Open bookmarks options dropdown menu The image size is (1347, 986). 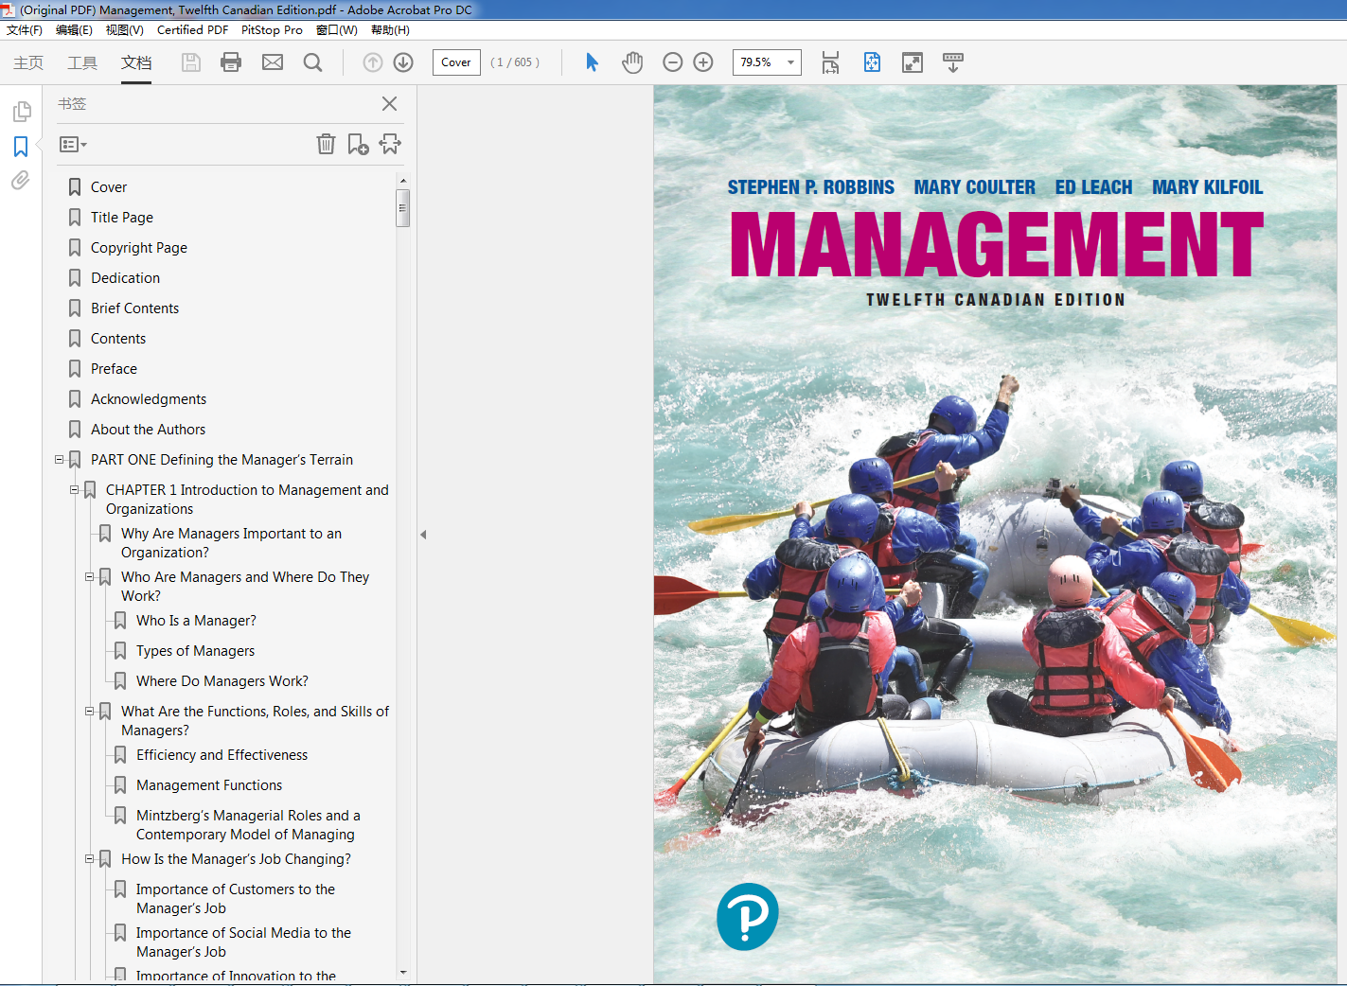(x=73, y=145)
